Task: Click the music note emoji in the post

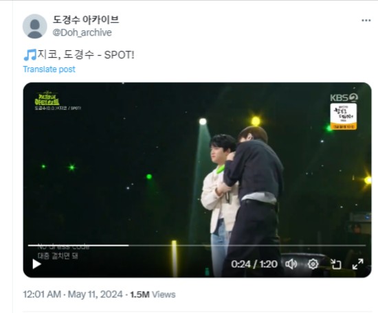Action: (x=30, y=55)
